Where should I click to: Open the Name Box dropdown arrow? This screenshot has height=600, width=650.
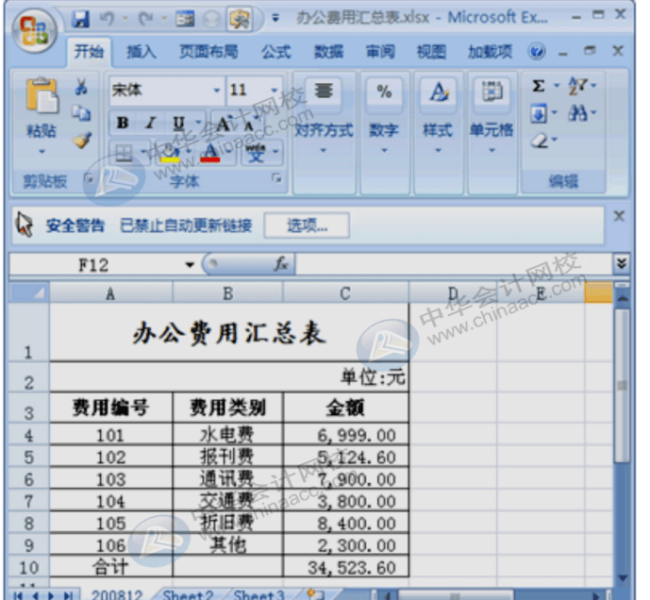[x=190, y=265]
